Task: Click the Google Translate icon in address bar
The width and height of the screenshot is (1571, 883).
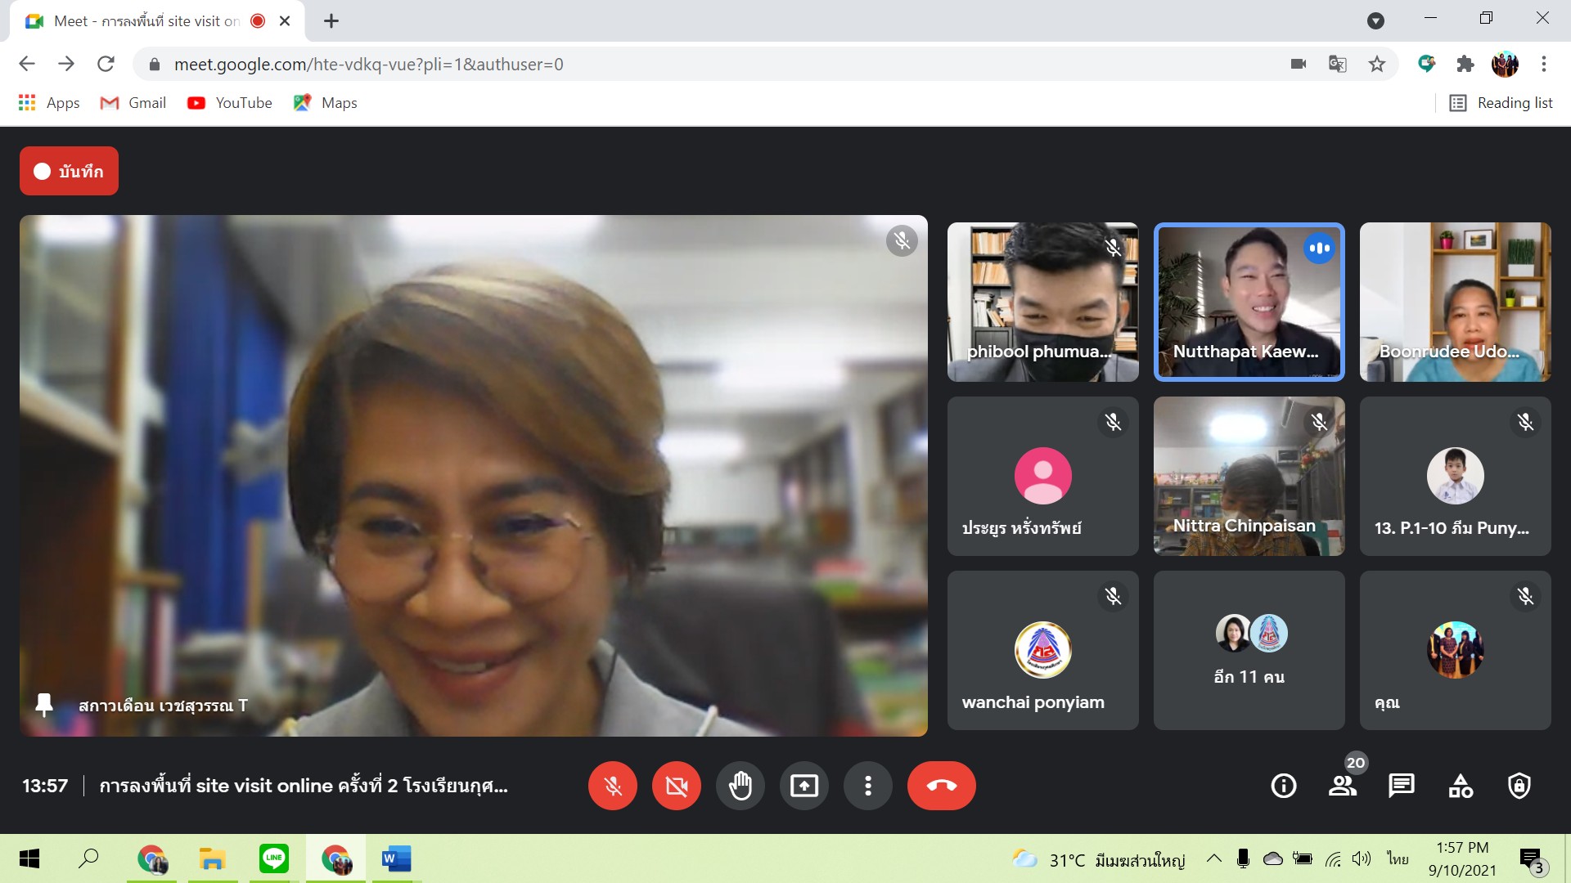Action: click(1337, 64)
